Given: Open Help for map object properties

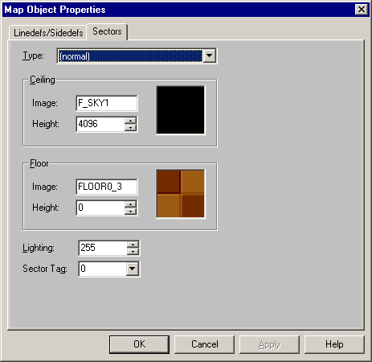Looking at the screenshot, I should point(334,344).
